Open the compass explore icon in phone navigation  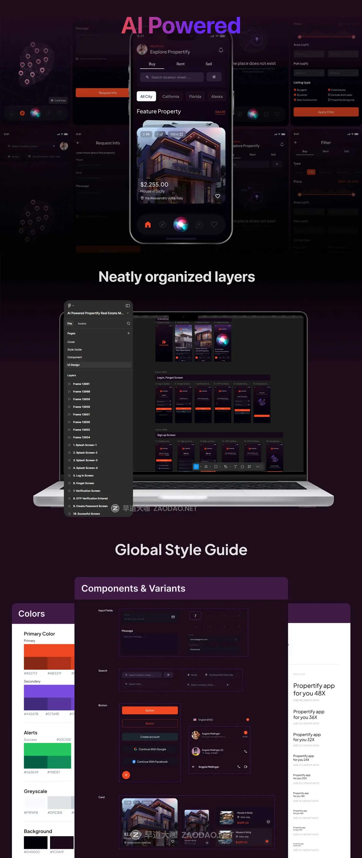click(x=163, y=225)
